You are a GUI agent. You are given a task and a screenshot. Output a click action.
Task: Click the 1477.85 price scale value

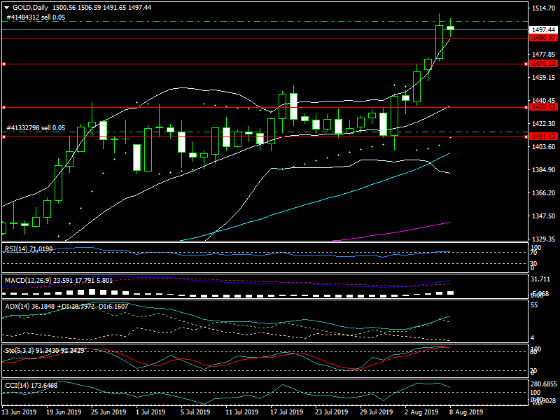[544, 55]
